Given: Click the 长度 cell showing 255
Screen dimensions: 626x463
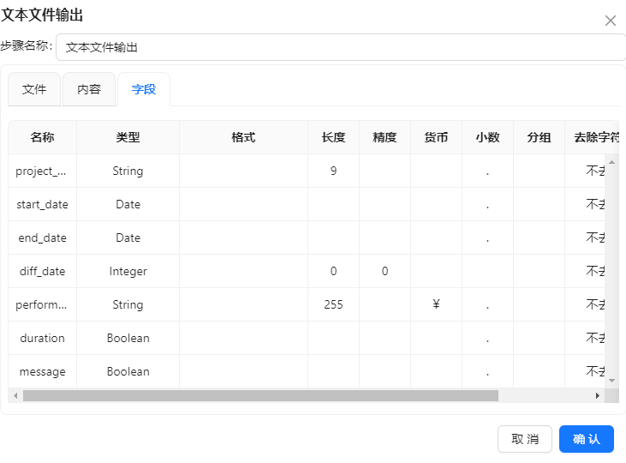Looking at the screenshot, I should pyautogui.click(x=333, y=305).
